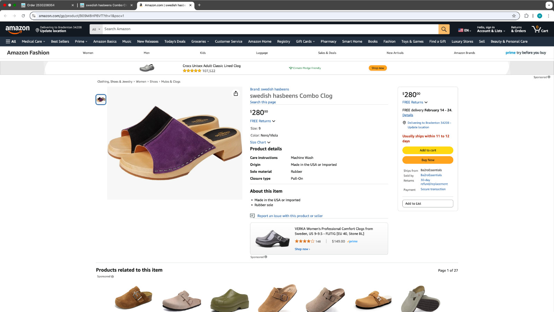Click Shop now on Crocs banner

(378, 68)
